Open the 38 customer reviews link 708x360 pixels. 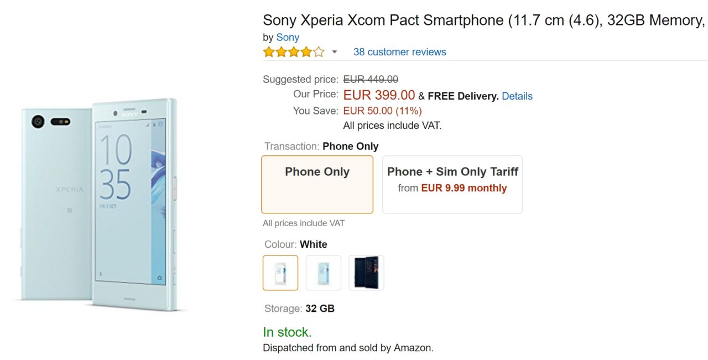pyautogui.click(x=399, y=52)
